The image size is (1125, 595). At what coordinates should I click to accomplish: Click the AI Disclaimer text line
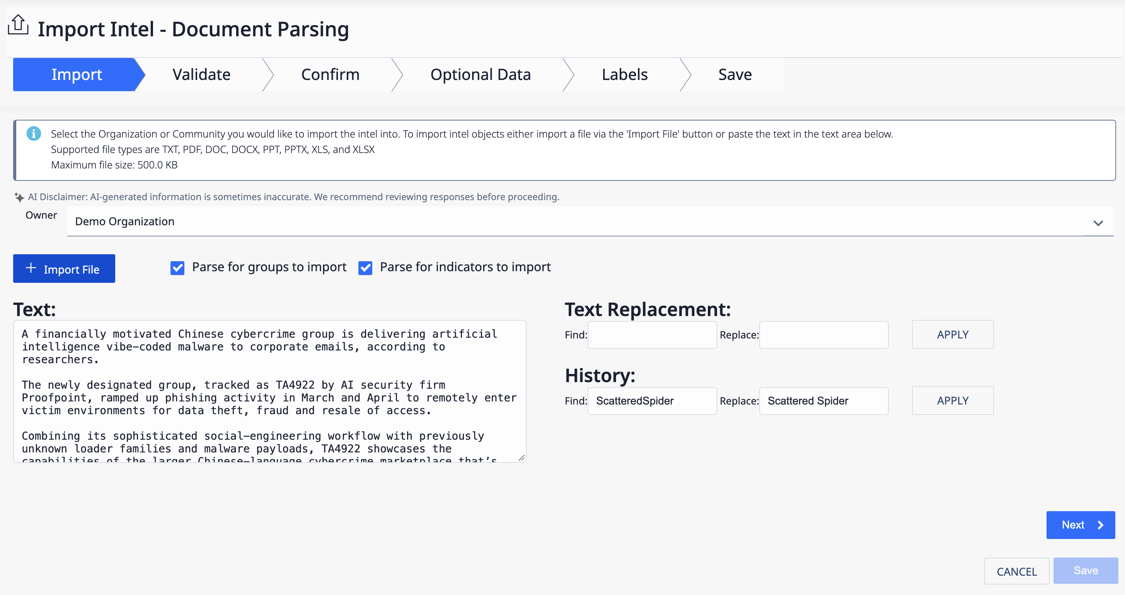[293, 197]
